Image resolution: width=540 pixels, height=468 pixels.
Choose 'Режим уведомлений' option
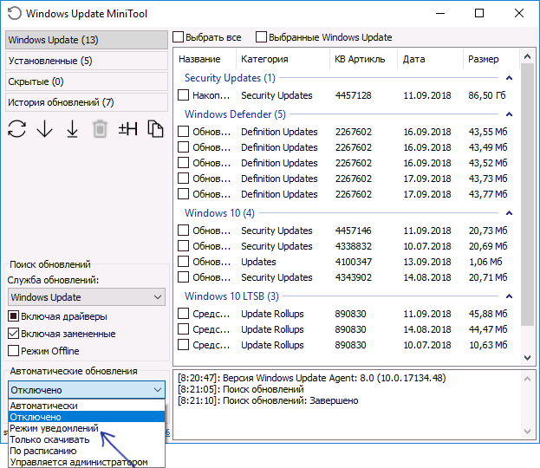pyautogui.click(x=87, y=428)
